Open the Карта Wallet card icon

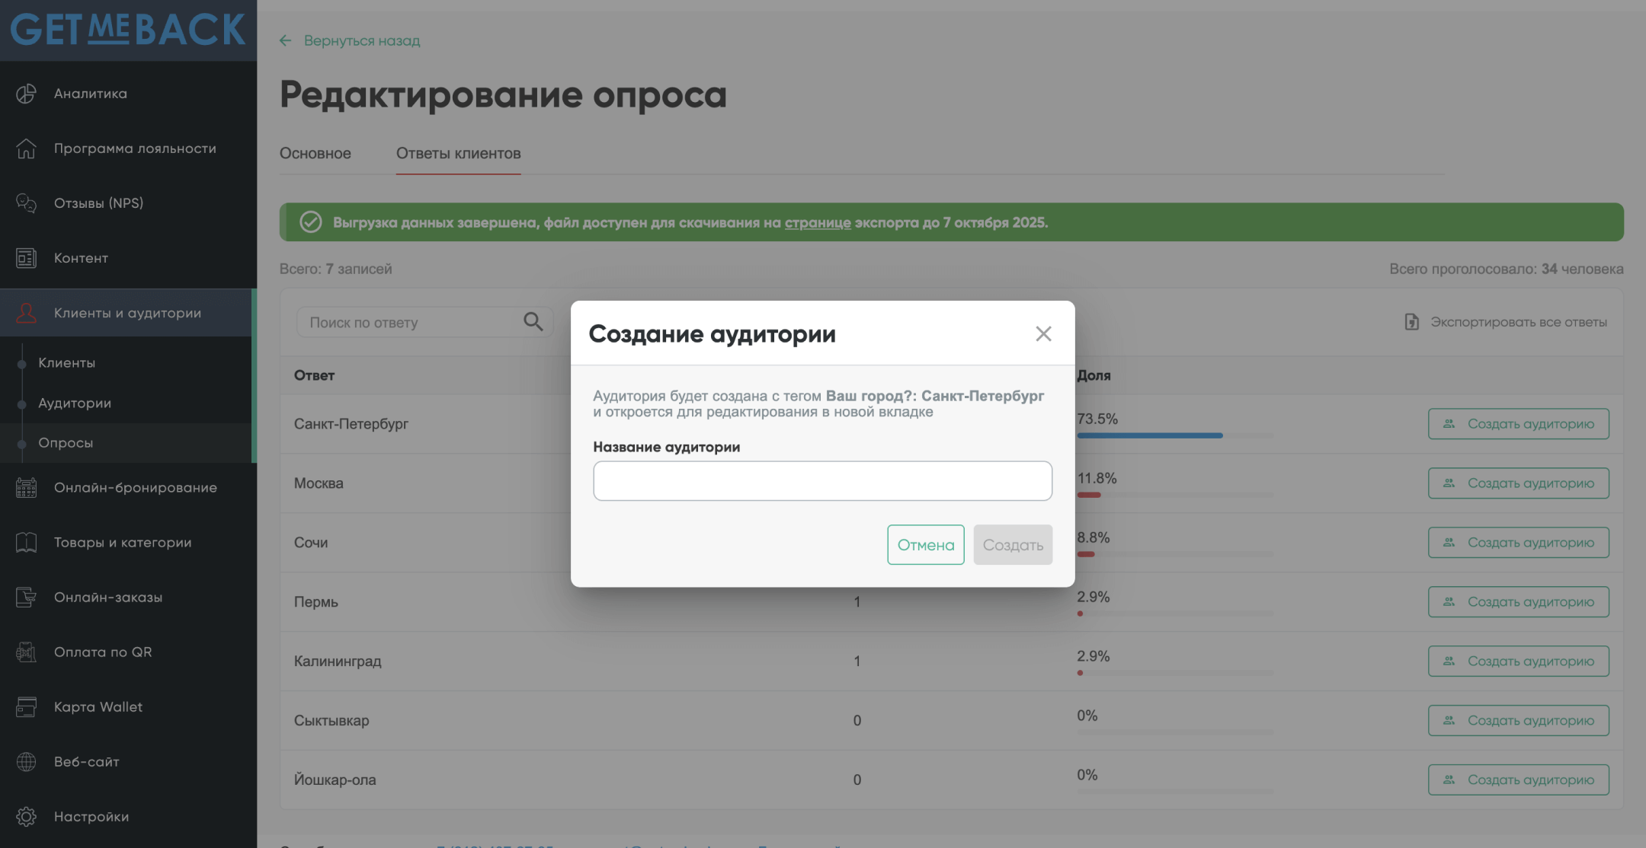(26, 707)
